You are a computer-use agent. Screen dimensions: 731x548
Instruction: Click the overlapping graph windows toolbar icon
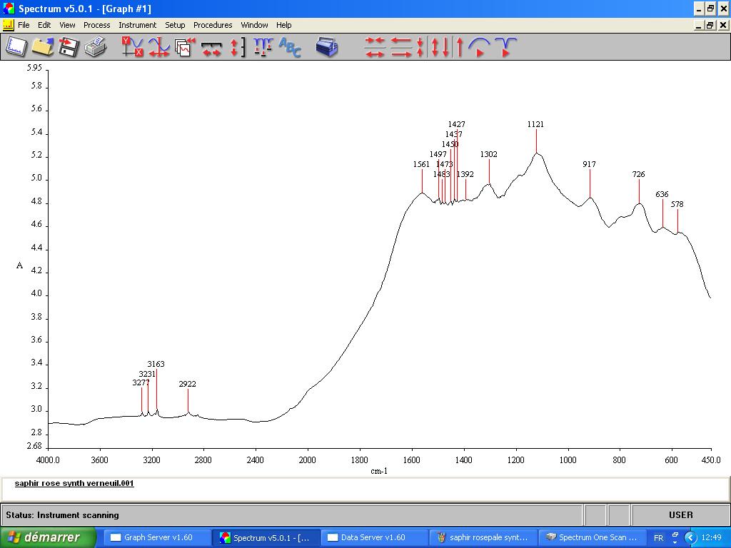coord(185,47)
